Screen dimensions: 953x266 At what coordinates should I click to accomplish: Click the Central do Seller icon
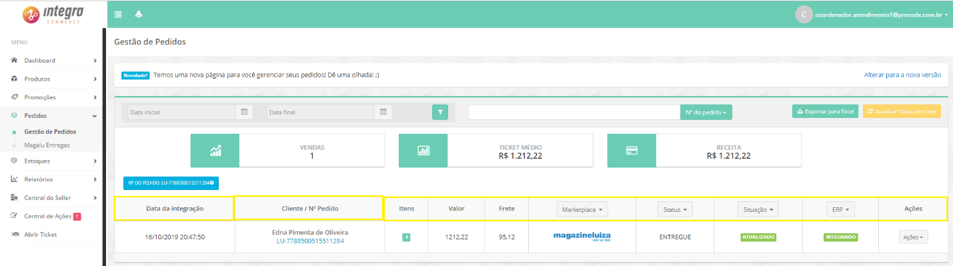tap(14, 198)
